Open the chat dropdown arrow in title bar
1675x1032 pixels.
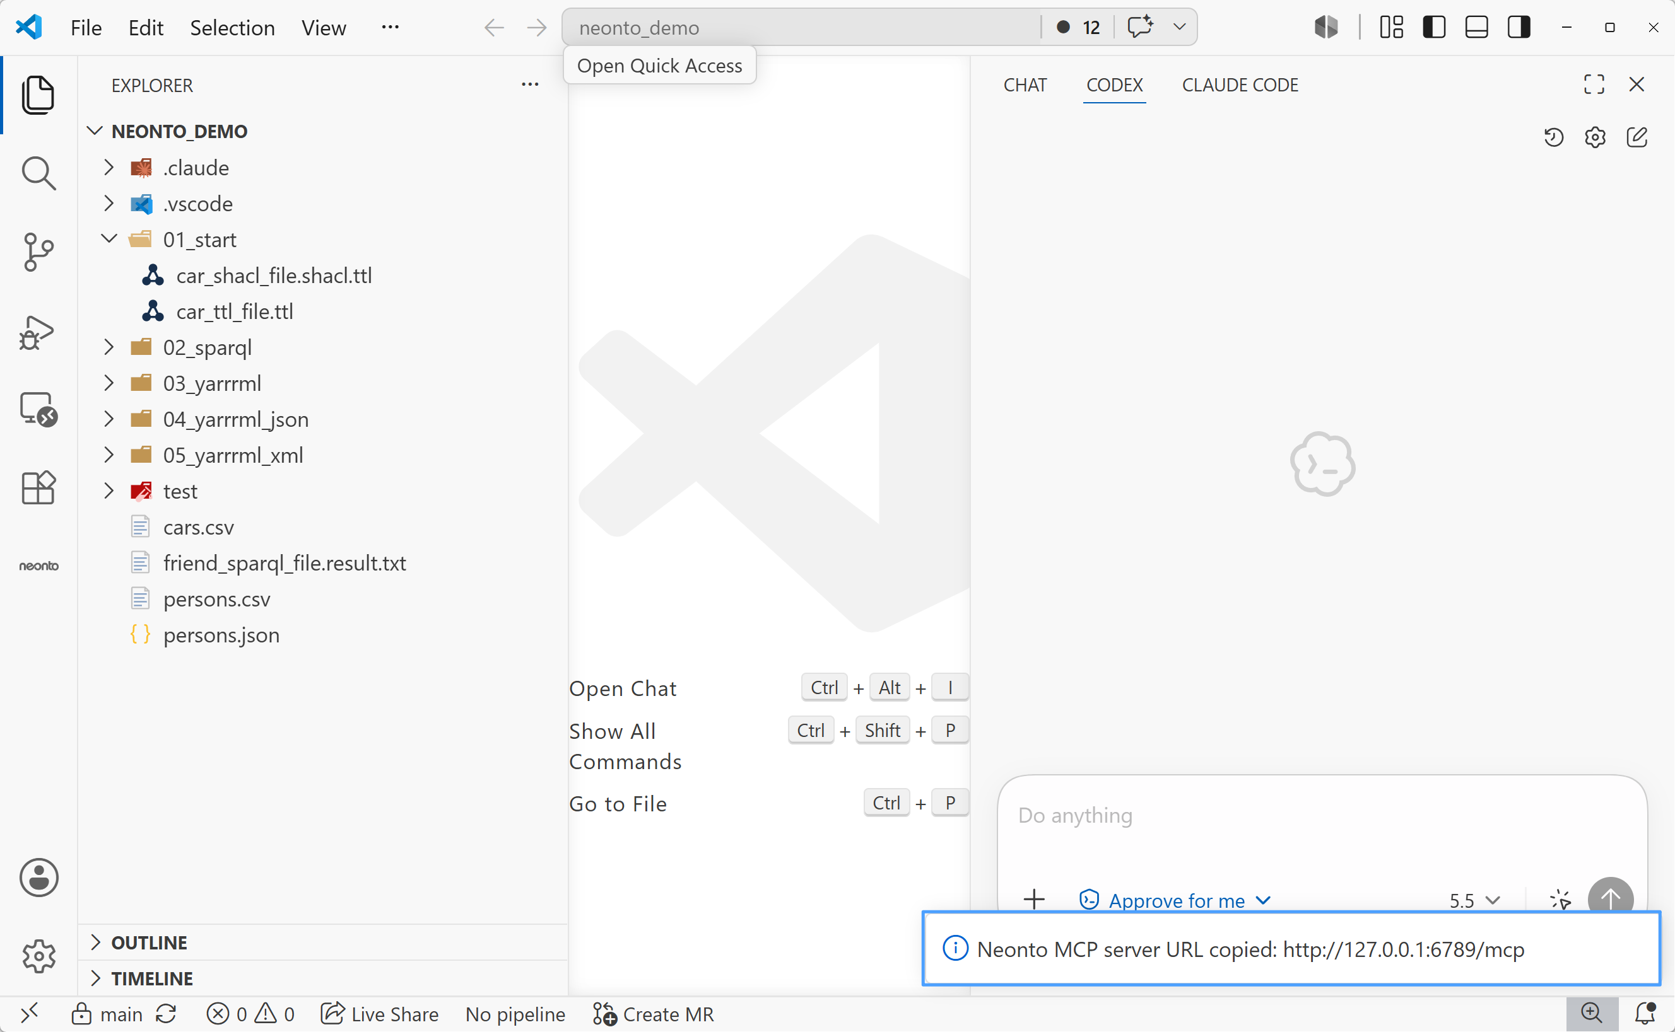point(1178,27)
